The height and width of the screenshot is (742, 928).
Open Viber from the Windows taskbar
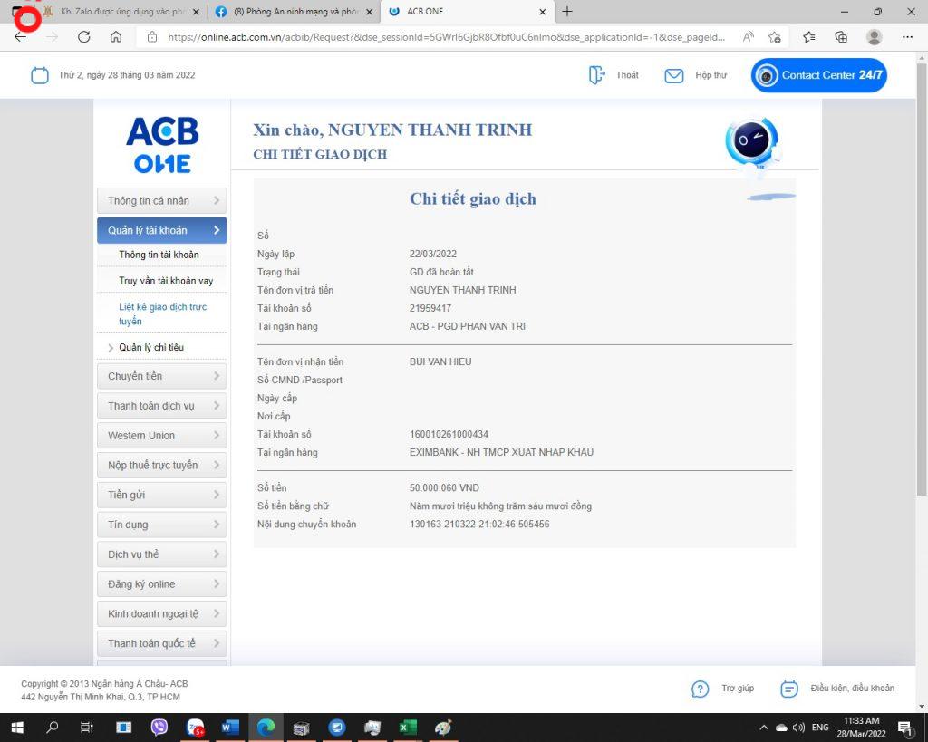[x=159, y=728]
